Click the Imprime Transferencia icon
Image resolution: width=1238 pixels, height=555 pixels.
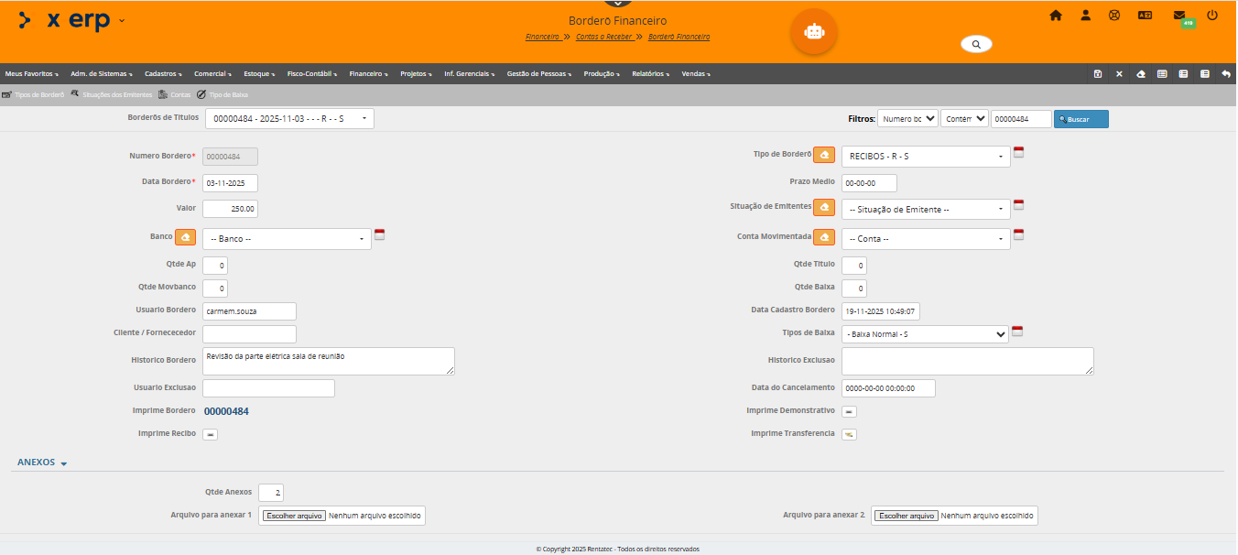(x=849, y=434)
